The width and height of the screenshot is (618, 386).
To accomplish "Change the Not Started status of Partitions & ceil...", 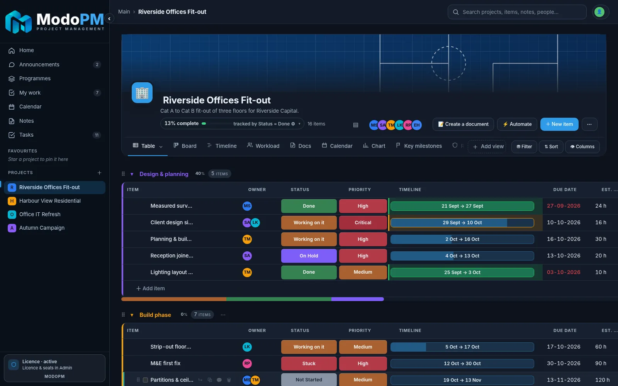I will [x=309, y=380].
